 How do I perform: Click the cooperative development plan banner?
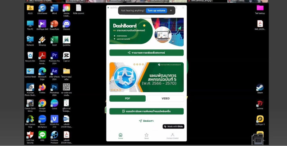point(146,77)
